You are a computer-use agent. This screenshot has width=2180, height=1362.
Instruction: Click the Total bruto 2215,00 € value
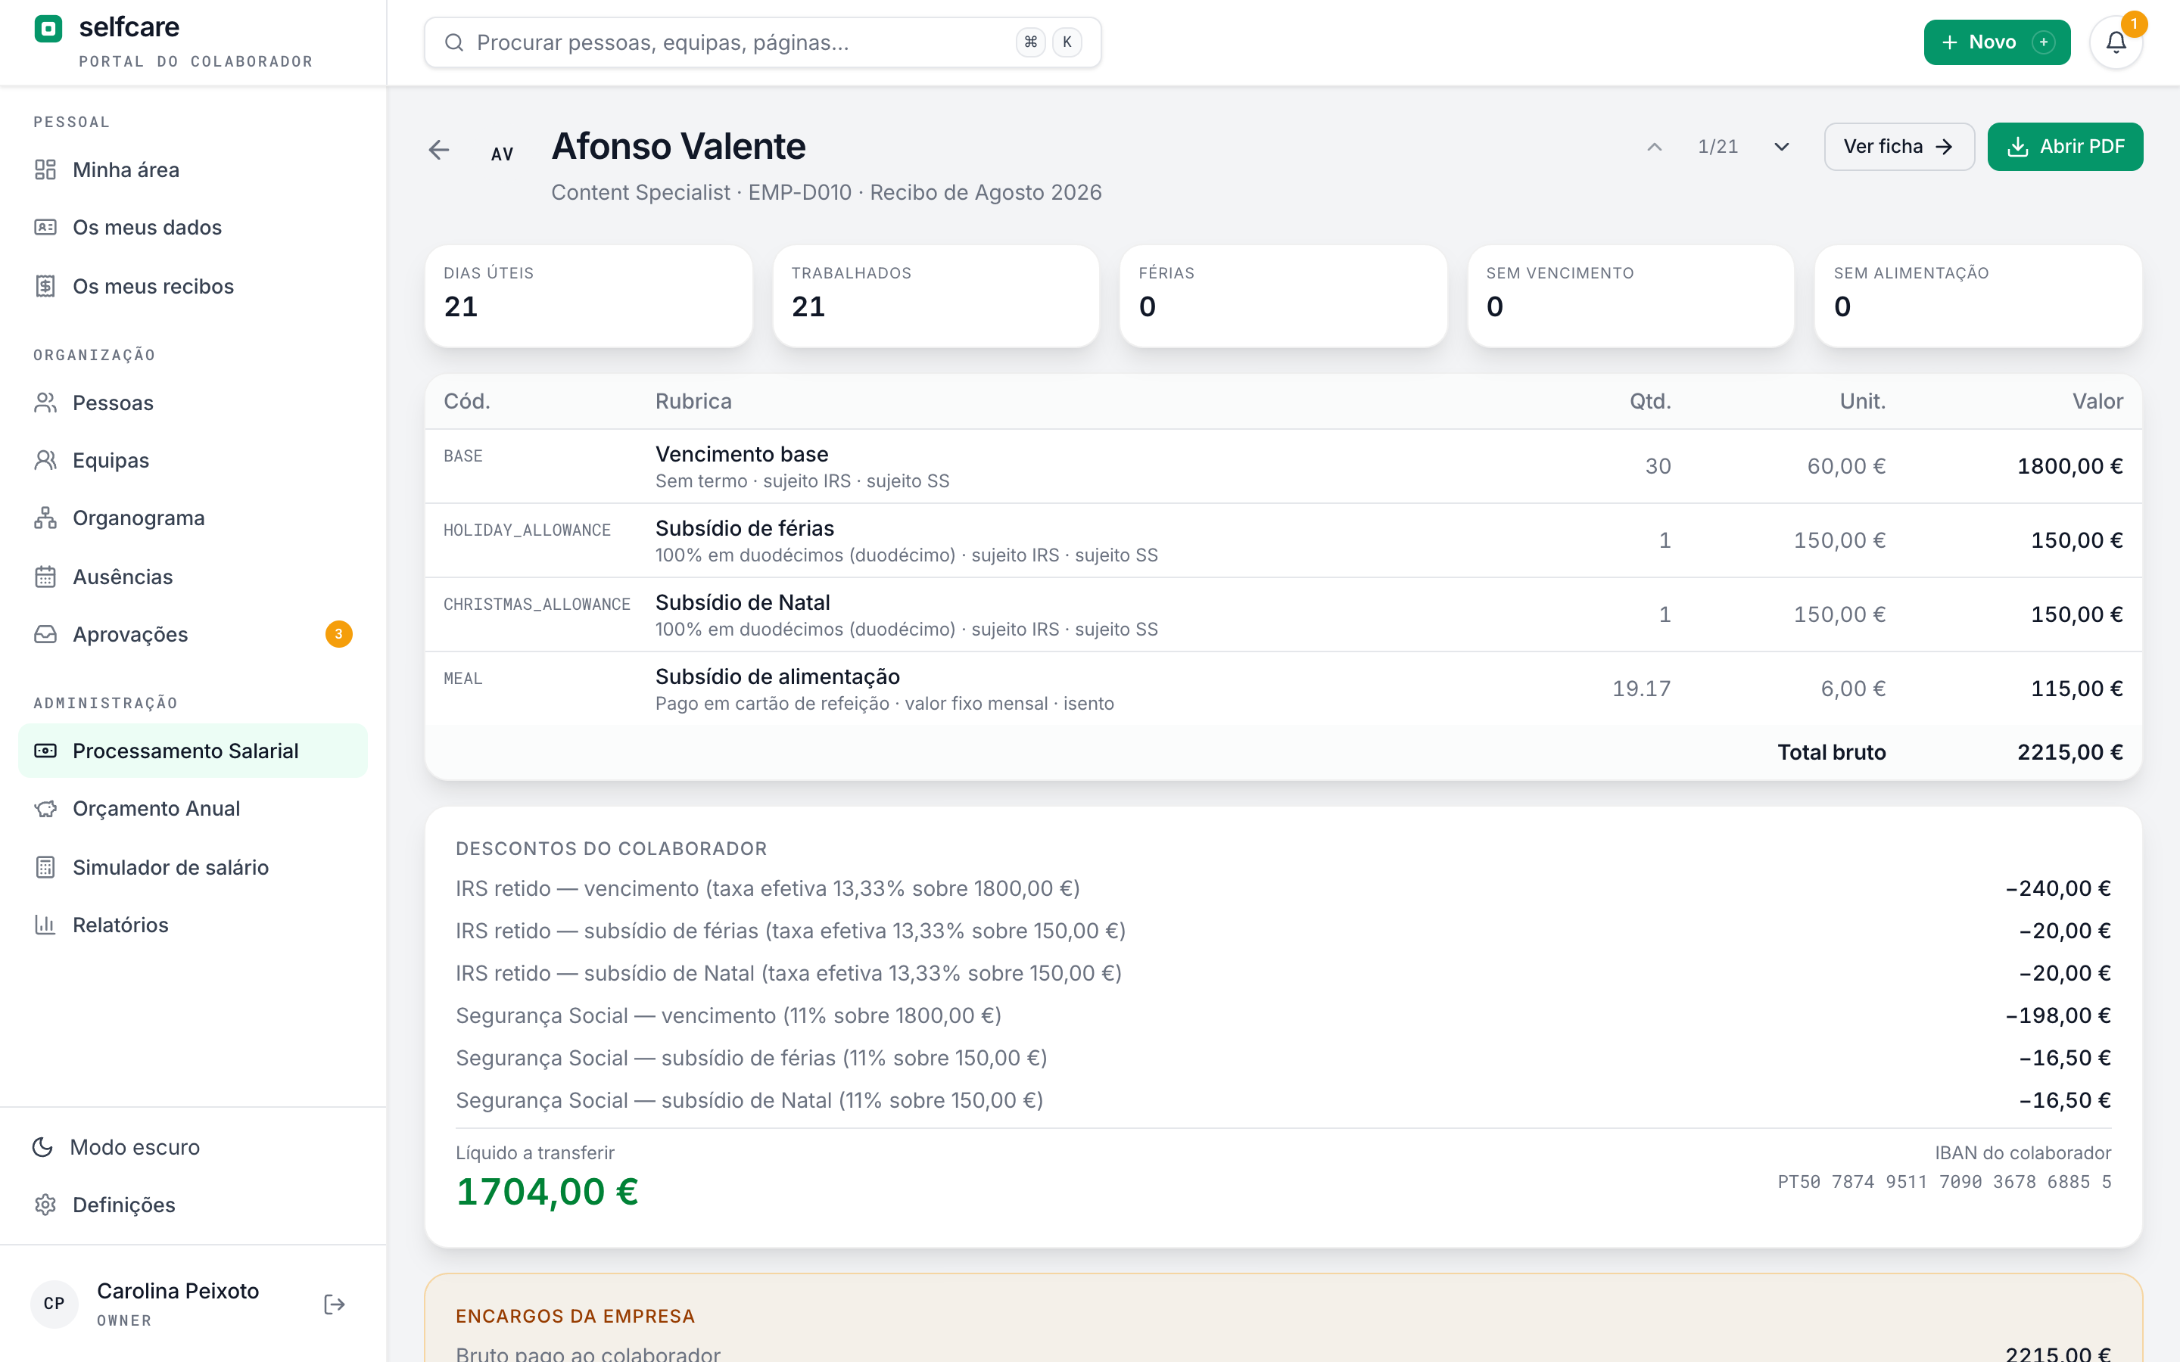(x=2069, y=751)
